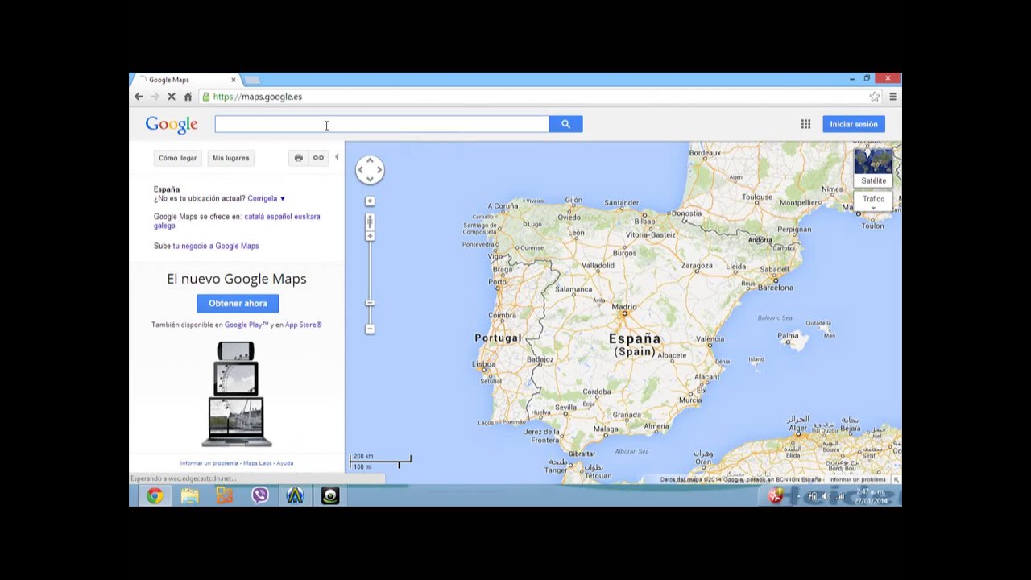Go forward in the browser

point(155,97)
